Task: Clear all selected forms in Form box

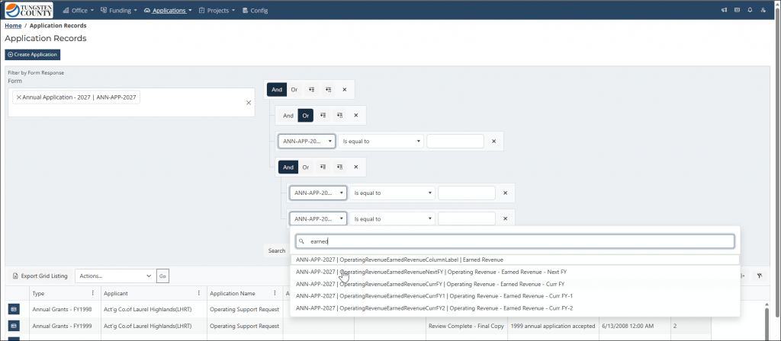Action: (x=249, y=103)
